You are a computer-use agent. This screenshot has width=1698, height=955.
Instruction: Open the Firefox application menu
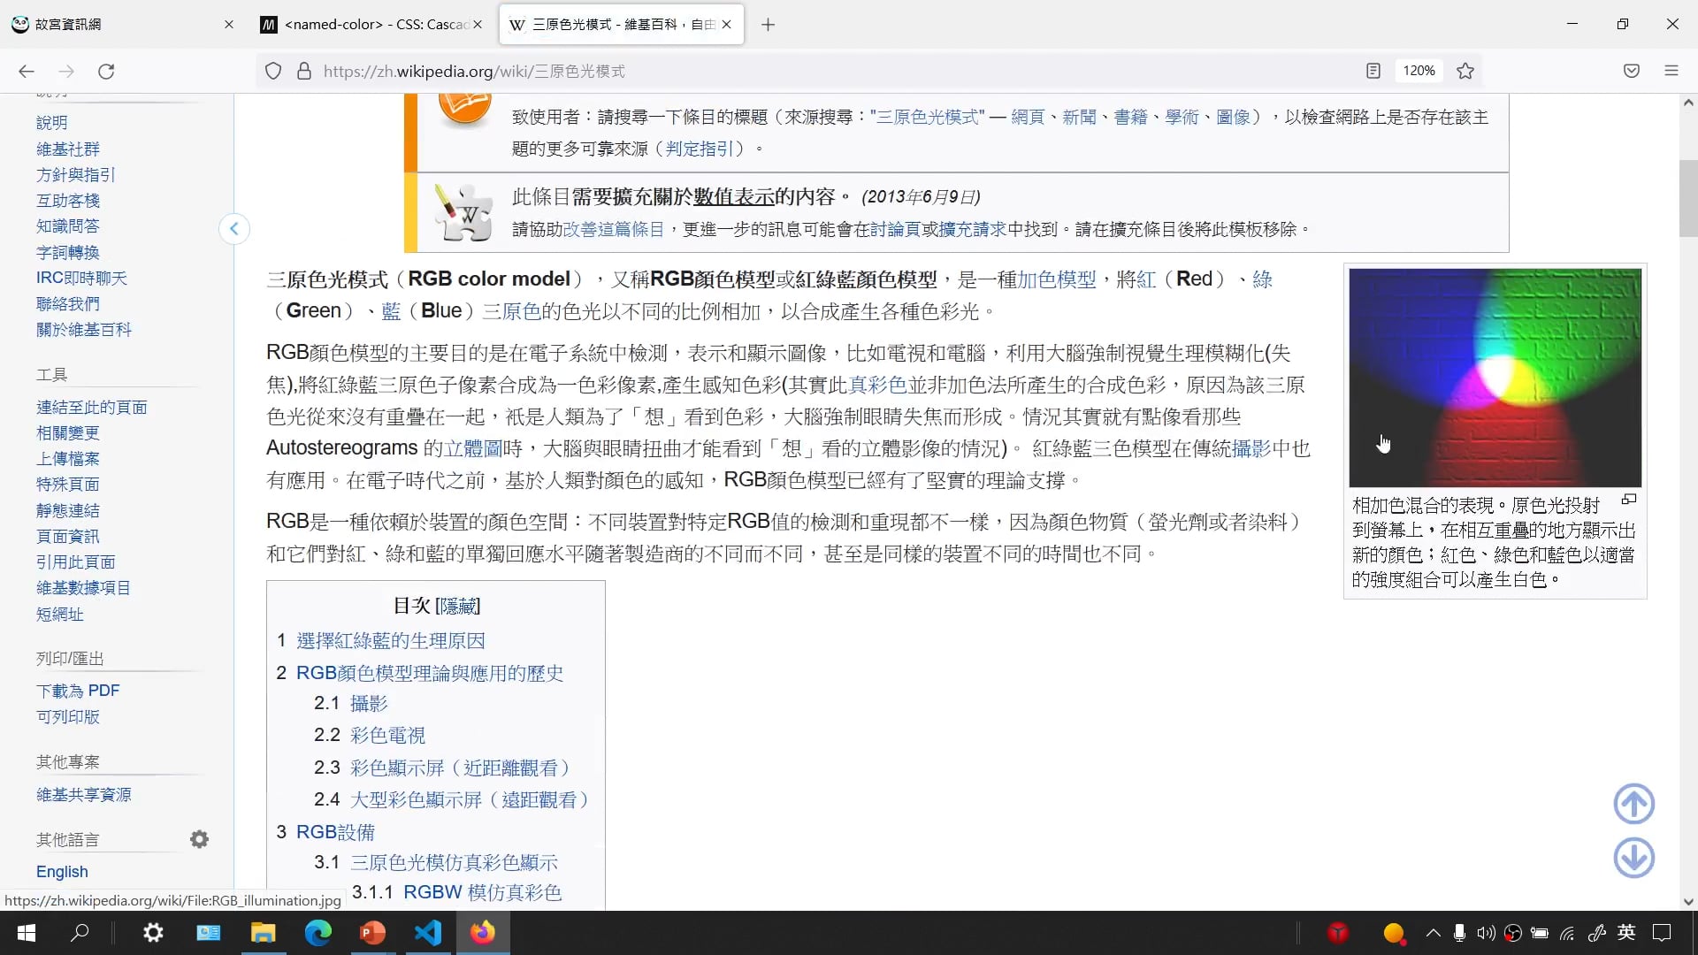[x=1673, y=71]
